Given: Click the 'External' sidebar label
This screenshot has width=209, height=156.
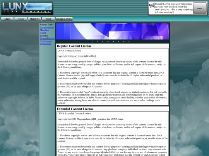Looking at the screenshot, I should (44, 35).
